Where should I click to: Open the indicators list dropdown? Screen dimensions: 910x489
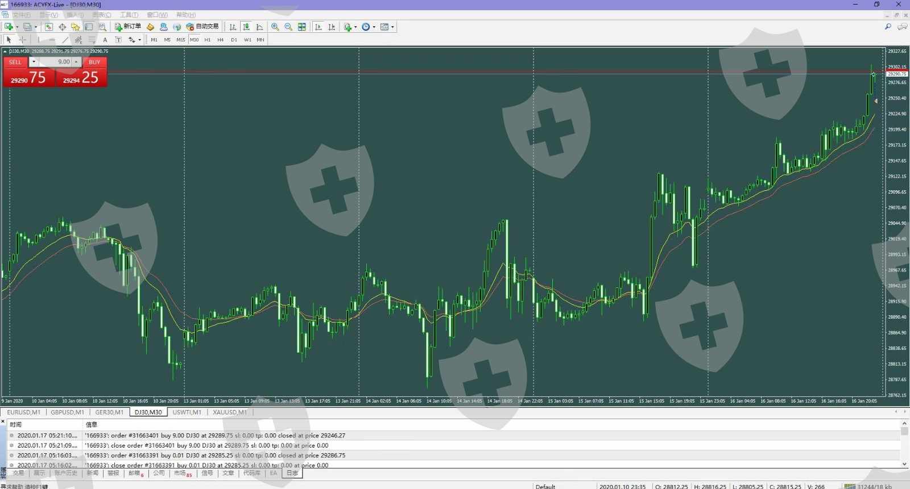[355, 27]
